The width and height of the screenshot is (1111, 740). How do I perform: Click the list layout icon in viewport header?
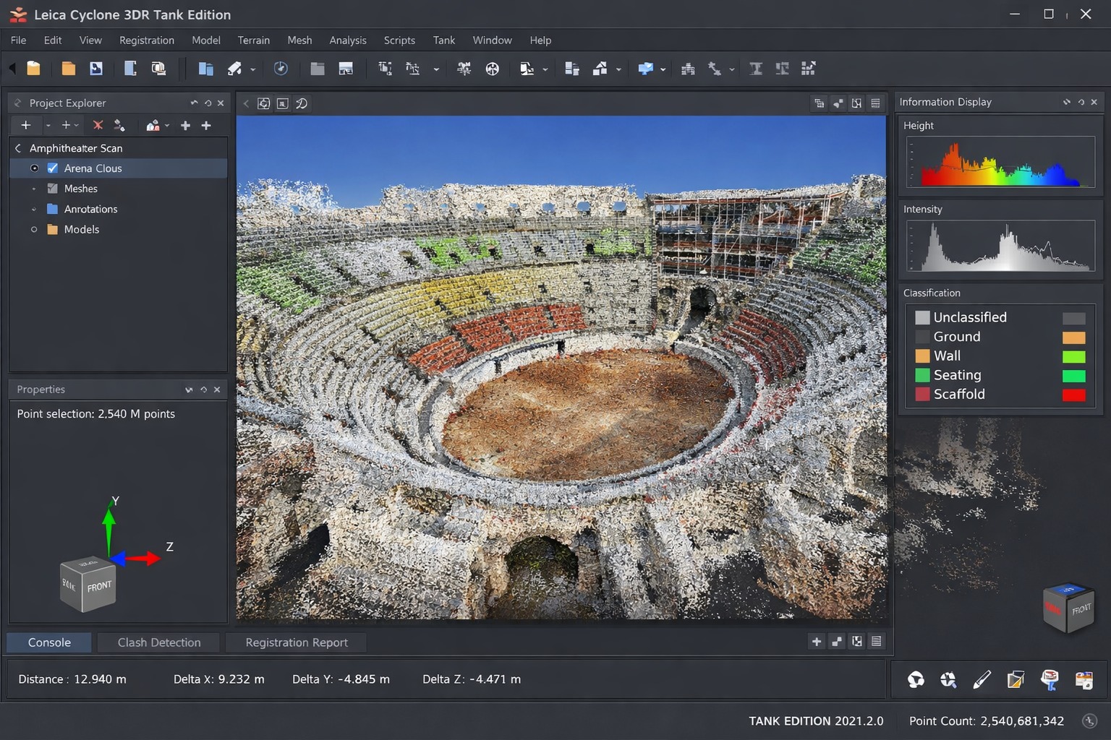tap(875, 103)
